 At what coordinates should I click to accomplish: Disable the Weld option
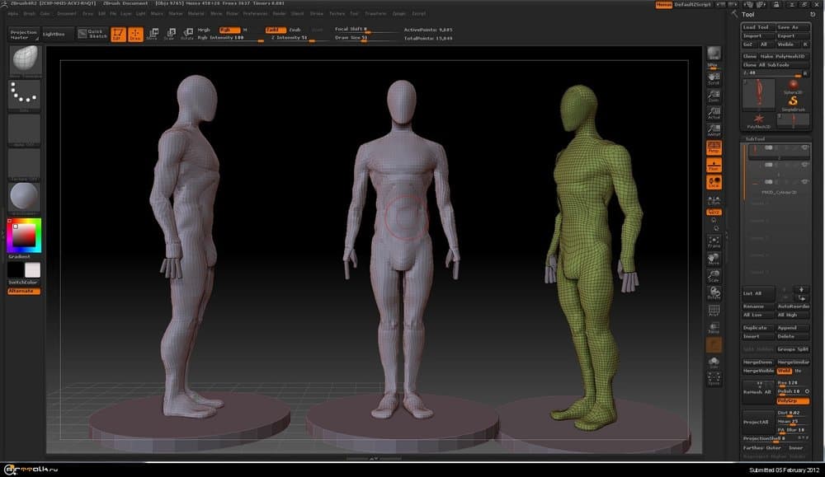point(784,371)
